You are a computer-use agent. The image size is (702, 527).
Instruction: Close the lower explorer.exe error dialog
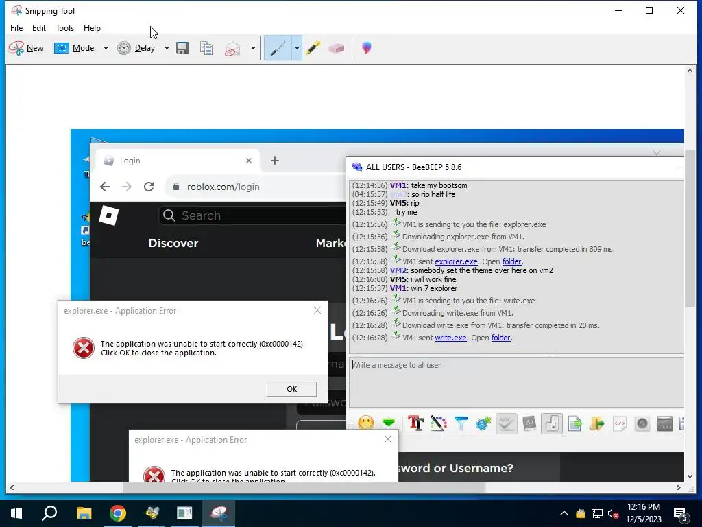tap(388, 439)
